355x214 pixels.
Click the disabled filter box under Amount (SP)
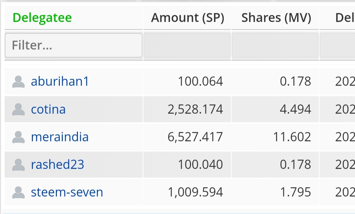pyautogui.click(x=187, y=45)
